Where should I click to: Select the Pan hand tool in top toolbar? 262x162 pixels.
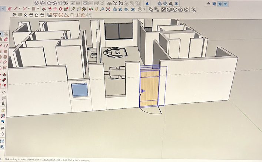[97, 9]
